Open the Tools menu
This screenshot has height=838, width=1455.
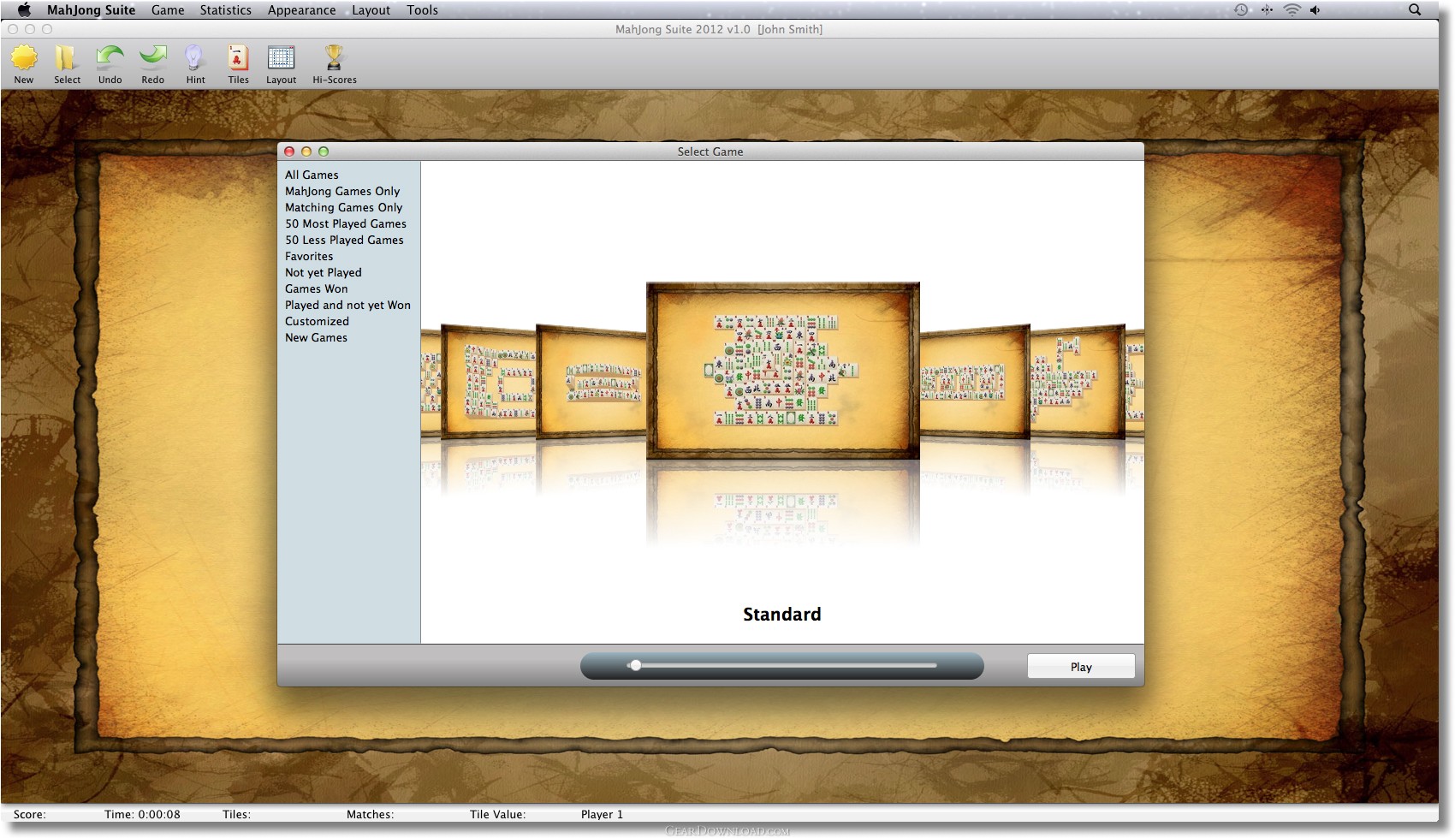coord(422,10)
